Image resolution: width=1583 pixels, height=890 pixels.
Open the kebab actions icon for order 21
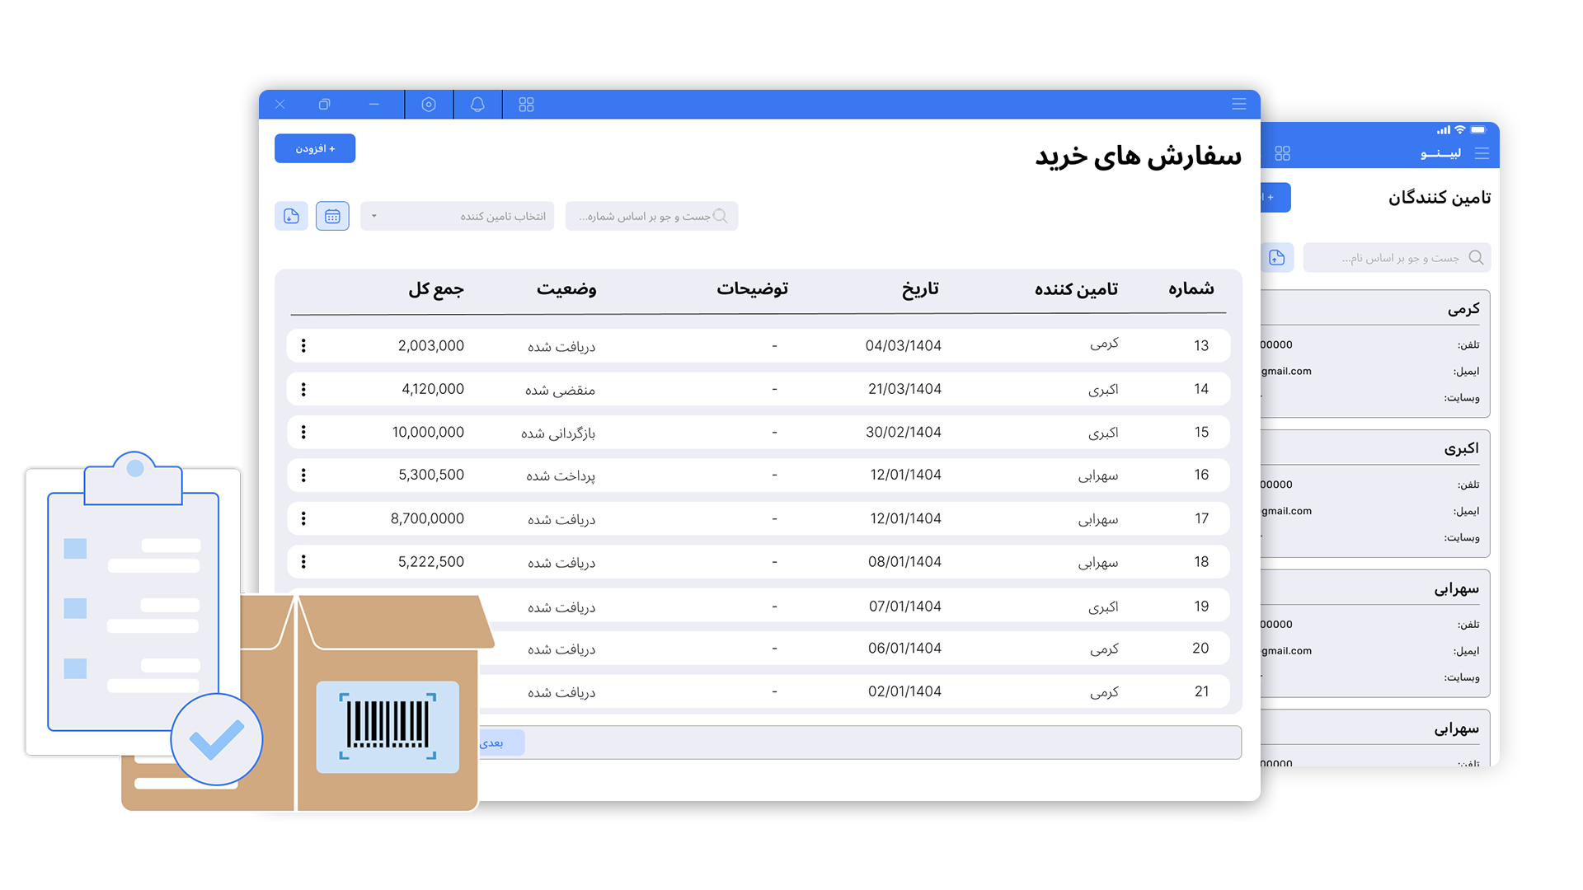click(x=304, y=691)
